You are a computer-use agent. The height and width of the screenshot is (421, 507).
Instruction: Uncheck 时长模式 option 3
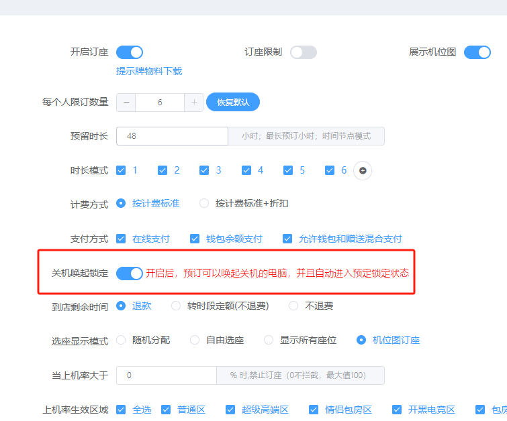pos(204,170)
